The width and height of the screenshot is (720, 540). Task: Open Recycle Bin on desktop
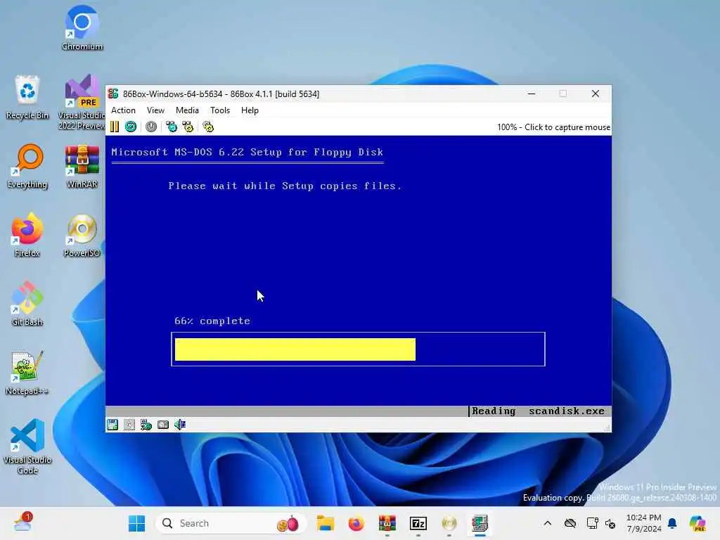[27, 97]
